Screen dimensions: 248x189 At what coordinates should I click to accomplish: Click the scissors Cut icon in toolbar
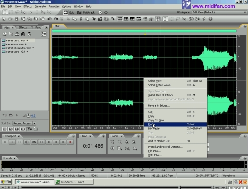[81, 19]
